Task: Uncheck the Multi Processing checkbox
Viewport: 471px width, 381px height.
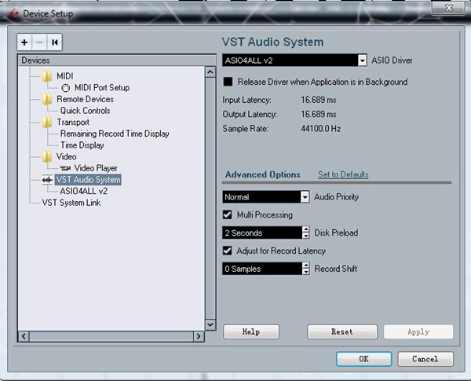Action: pos(228,214)
